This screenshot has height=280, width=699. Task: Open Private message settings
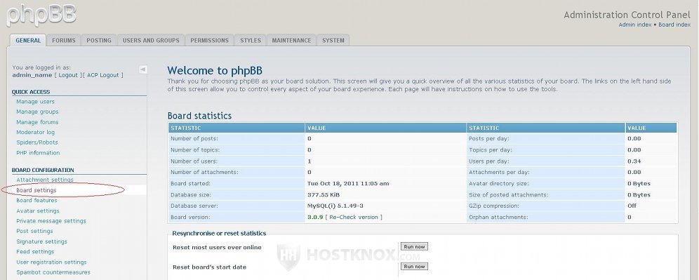tap(51, 221)
